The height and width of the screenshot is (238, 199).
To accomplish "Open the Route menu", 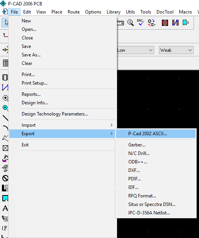I will click(74, 12).
